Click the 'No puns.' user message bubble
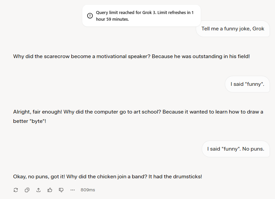The width and height of the screenshot is (275, 199). point(236,149)
